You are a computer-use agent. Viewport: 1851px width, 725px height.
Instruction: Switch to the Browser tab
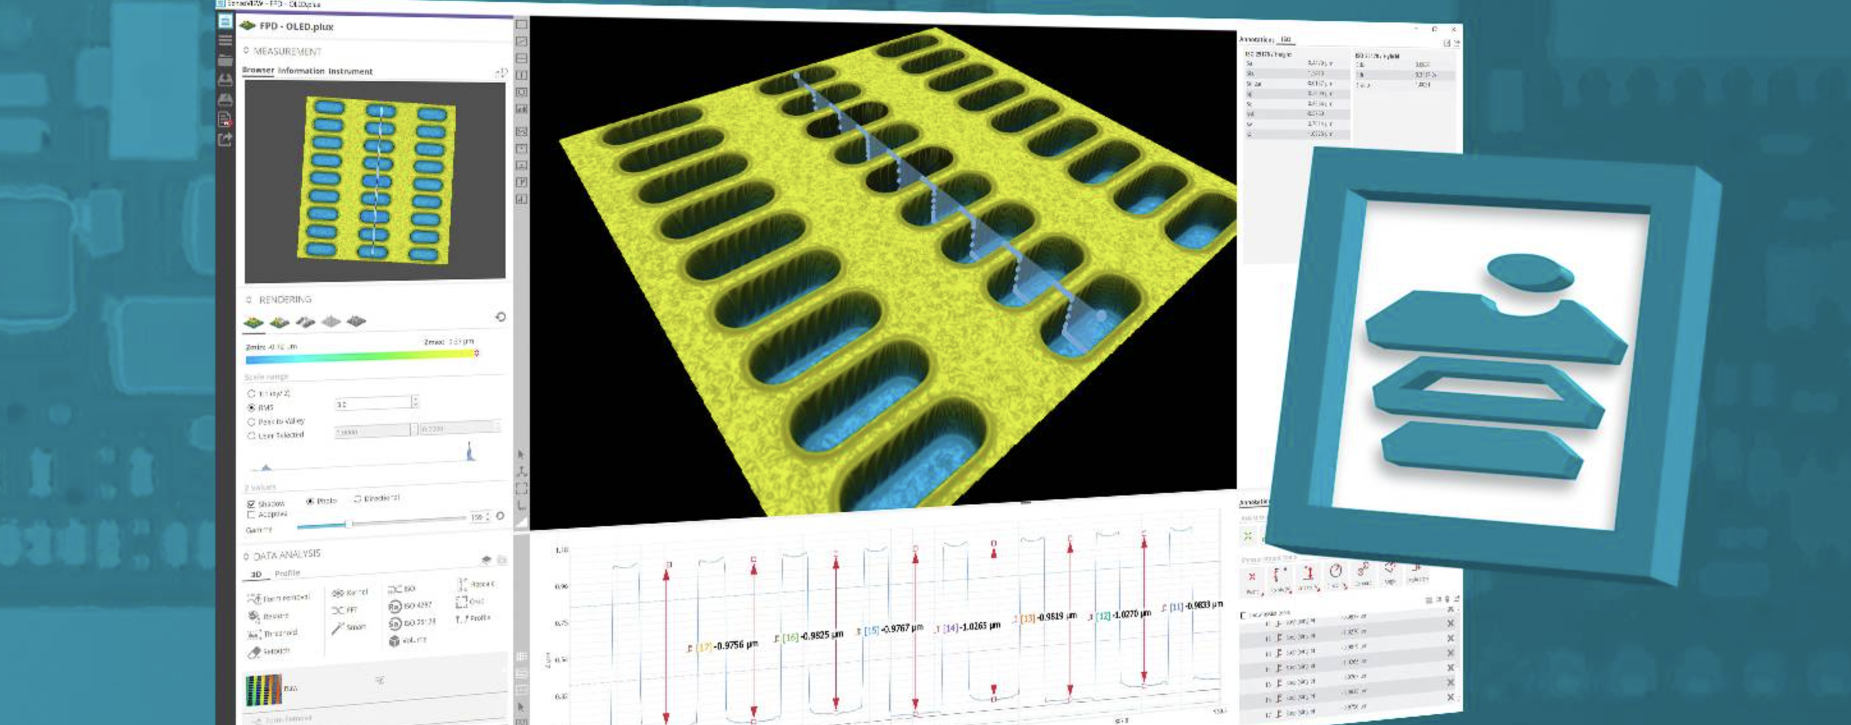click(258, 70)
